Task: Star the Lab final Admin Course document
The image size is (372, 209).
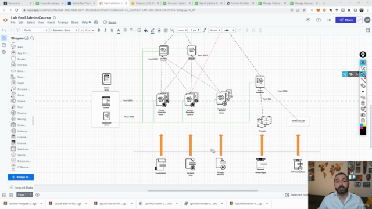Action: coord(54,18)
